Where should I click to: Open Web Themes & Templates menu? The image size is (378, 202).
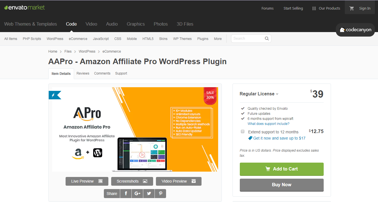click(x=30, y=24)
